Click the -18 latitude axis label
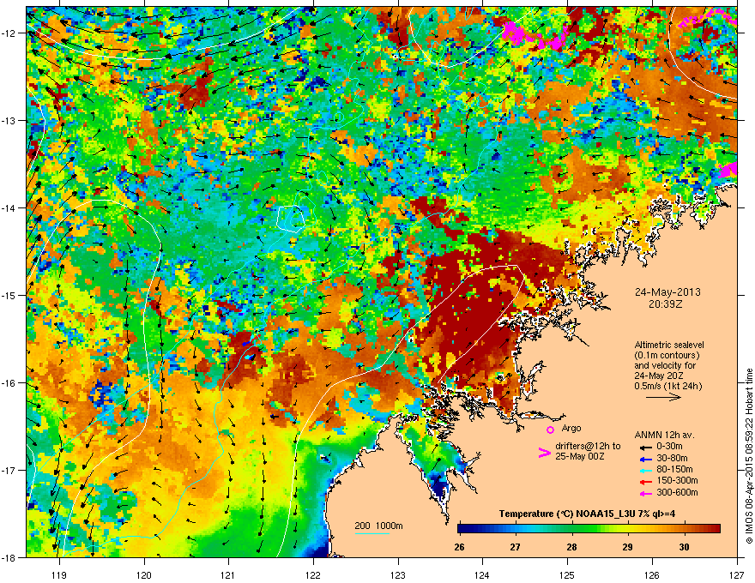Image resolution: width=755 pixels, height=583 pixels. pos(9,557)
